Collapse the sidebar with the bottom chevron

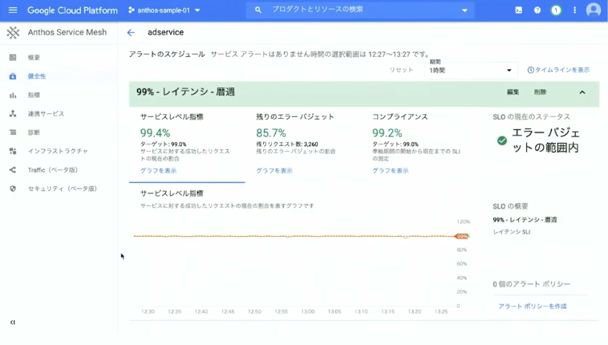pyautogui.click(x=13, y=323)
